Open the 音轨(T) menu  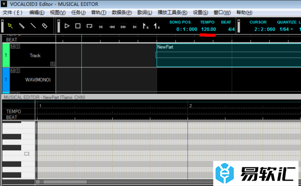(99, 13)
